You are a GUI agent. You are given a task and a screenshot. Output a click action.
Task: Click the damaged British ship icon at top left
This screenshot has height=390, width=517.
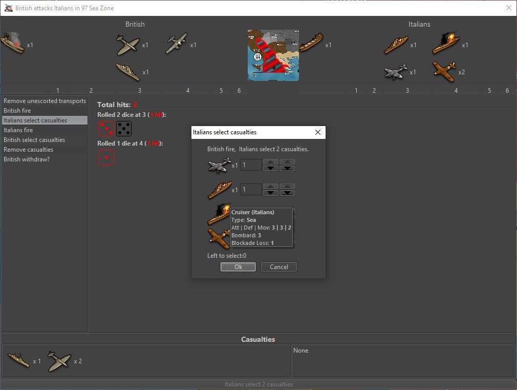click(13, 44)
